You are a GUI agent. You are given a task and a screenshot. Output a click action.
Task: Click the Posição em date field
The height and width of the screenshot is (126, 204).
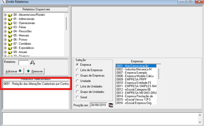point(98,105)
